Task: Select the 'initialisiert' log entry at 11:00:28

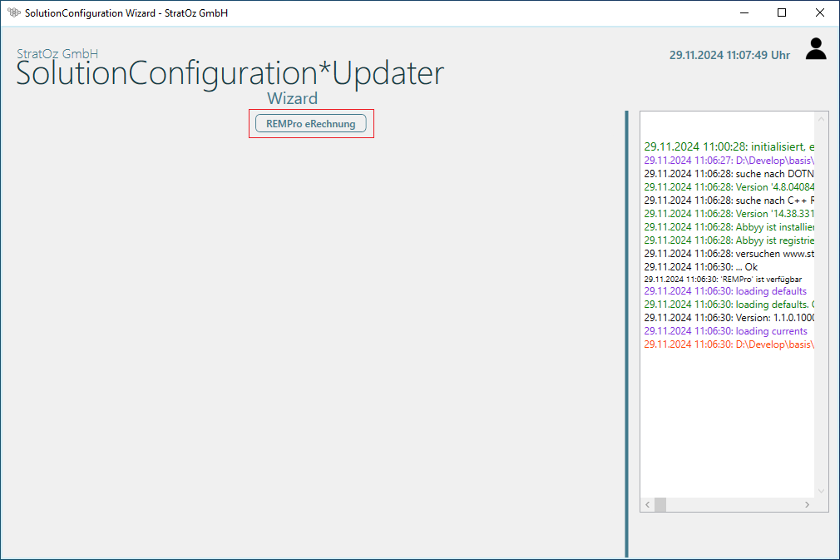Action: tap(729, 146)
